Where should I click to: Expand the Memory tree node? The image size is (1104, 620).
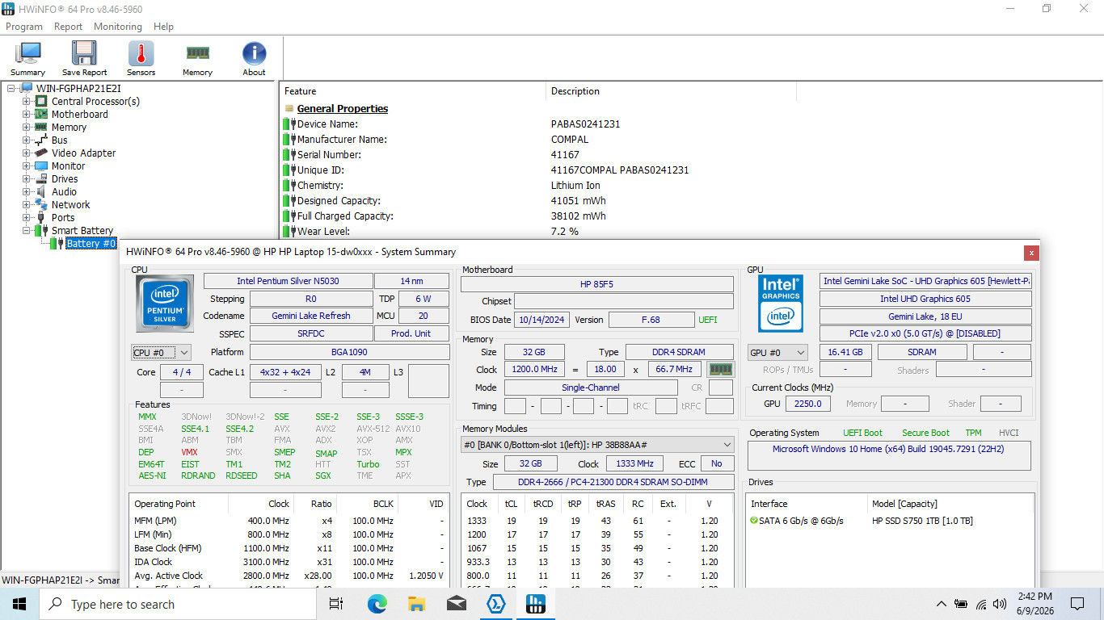click(x=27, y=127)
